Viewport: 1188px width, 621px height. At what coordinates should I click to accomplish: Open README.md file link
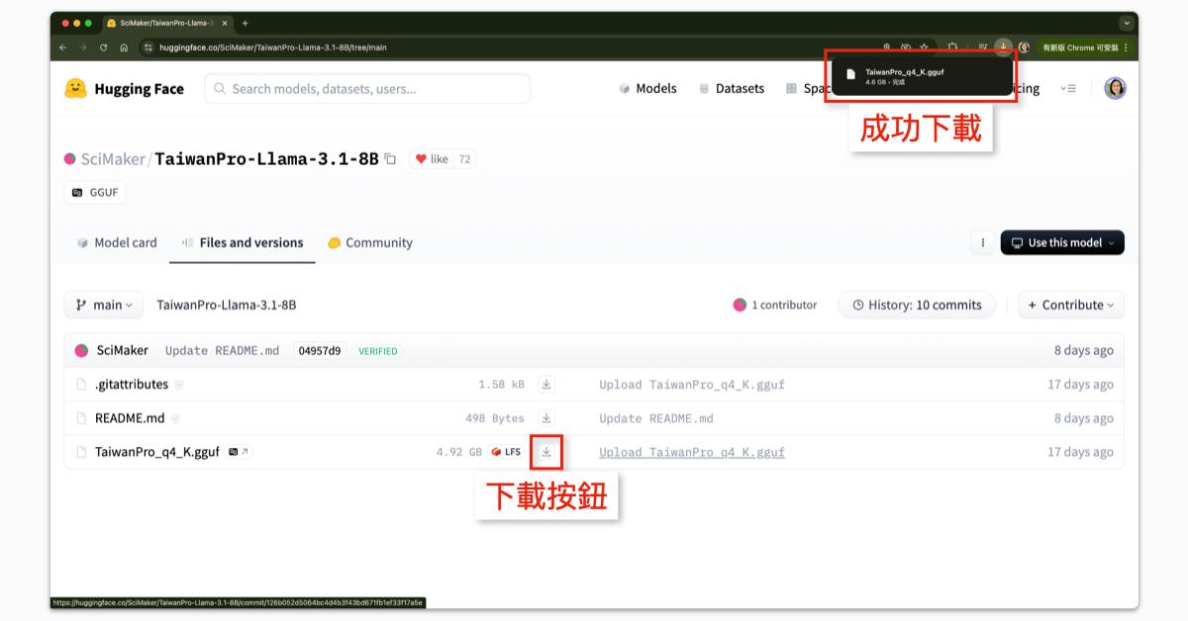coord(130,418)
